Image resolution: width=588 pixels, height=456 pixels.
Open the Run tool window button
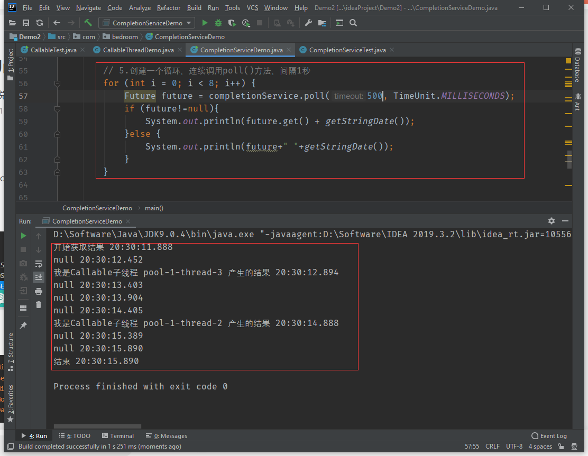point(34,436)
